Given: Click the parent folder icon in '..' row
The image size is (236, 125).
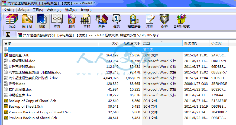Looking at the screenshot, I should (6, 49).
